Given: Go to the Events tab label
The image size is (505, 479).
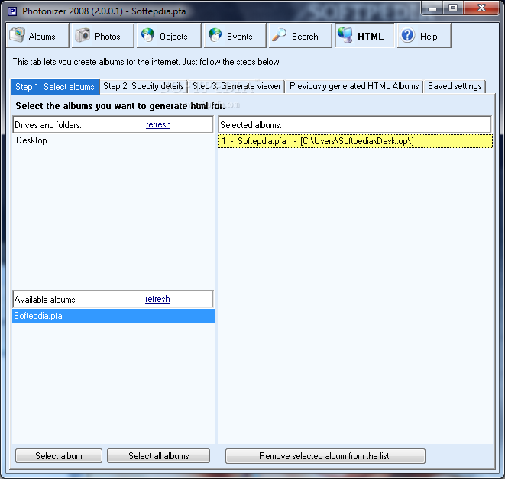Looking at the screenshot, I should [240, 37].
